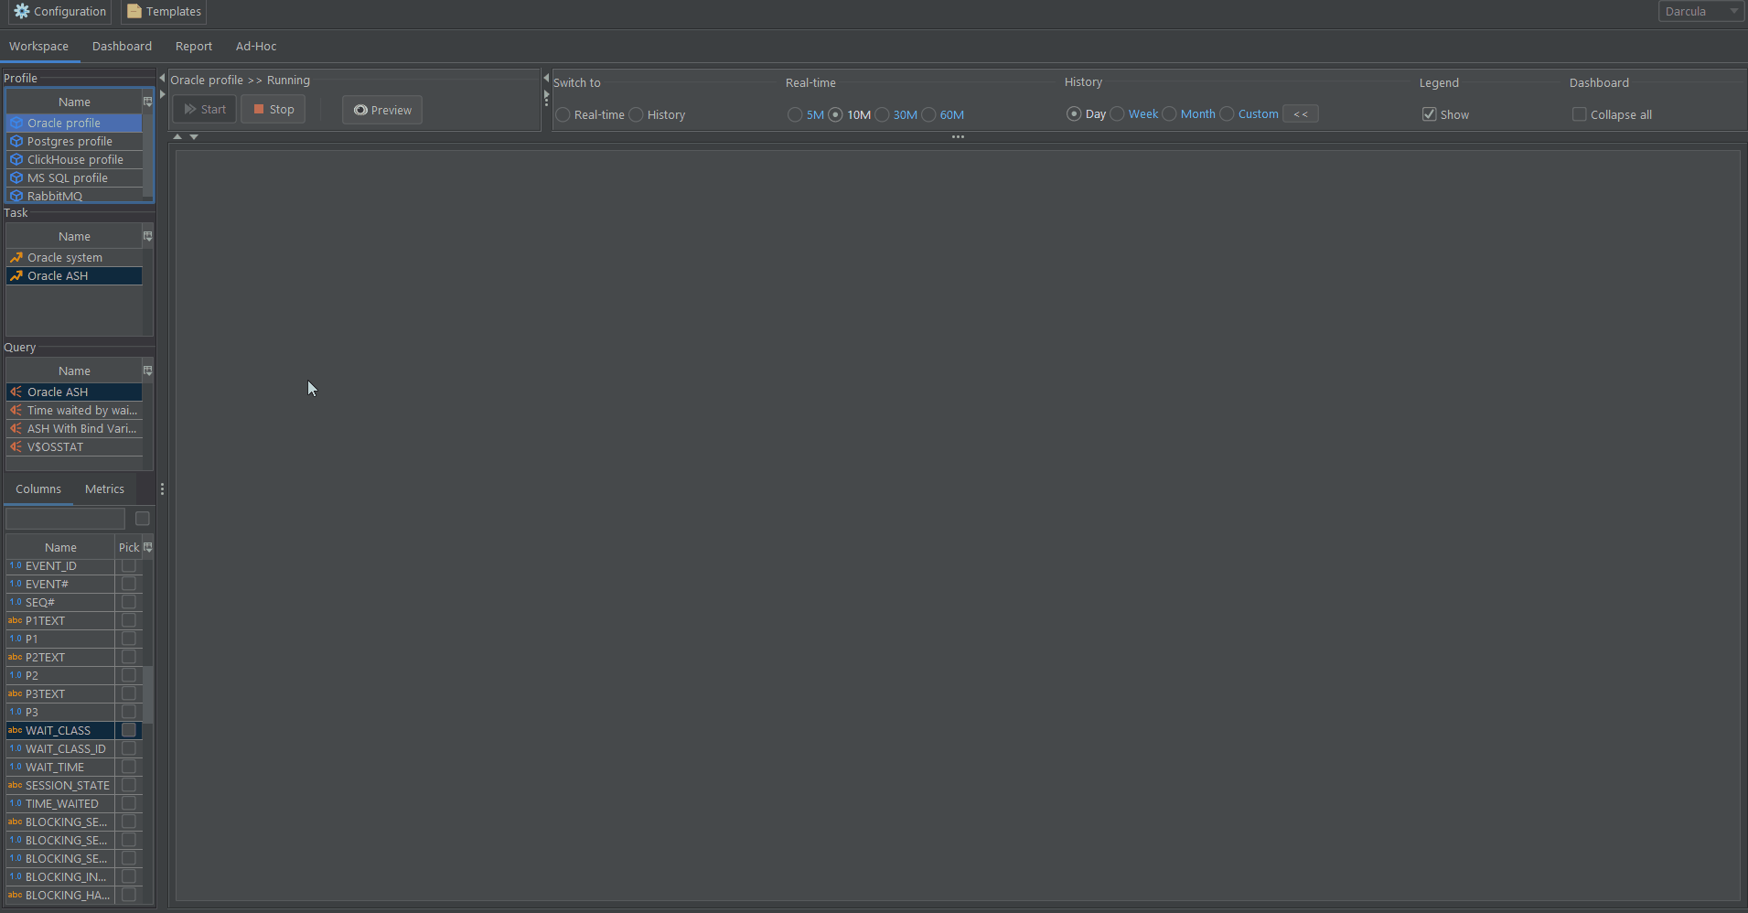Click the Preview button

(x=382, y=110)
